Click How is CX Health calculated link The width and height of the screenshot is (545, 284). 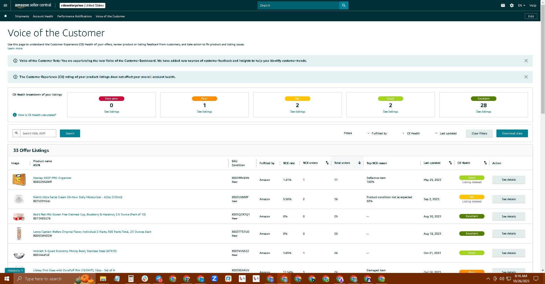[37, 115]
